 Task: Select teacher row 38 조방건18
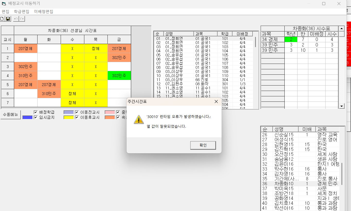click(x=300, y=193)
